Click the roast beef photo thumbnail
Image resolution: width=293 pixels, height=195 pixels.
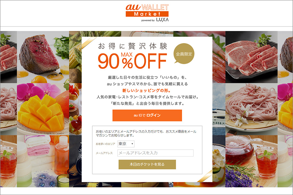point(43,57)
